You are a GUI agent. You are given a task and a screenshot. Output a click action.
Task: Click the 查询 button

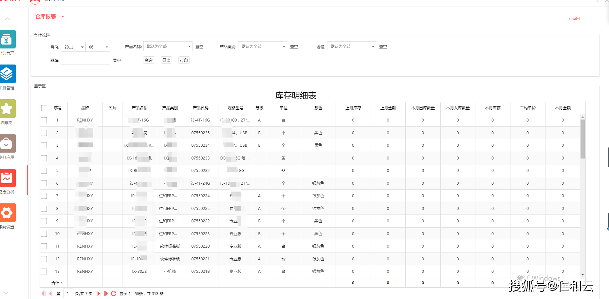(149, 60)
